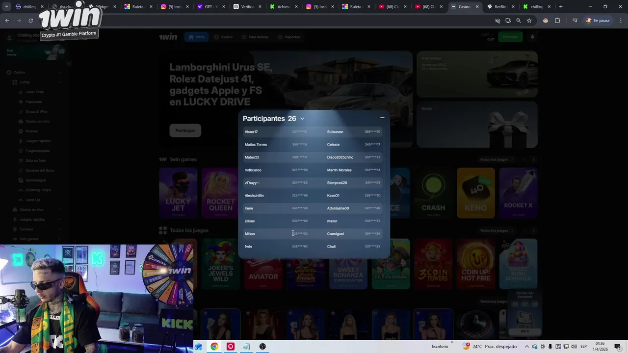Collapse the Lobby section in the sidebar
Viewport: 628px width, 353px height.
[59, 82]
